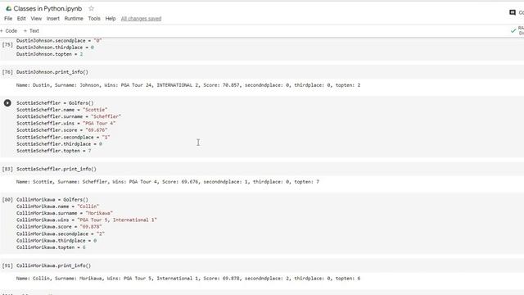524x295 pixels.
Task: Open the comments icon at top right
Action: (x=513, y=12)
